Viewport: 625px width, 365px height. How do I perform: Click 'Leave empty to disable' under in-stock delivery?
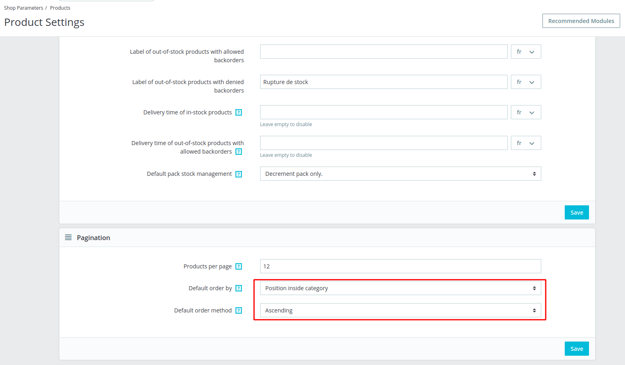[x=286, y=124]
